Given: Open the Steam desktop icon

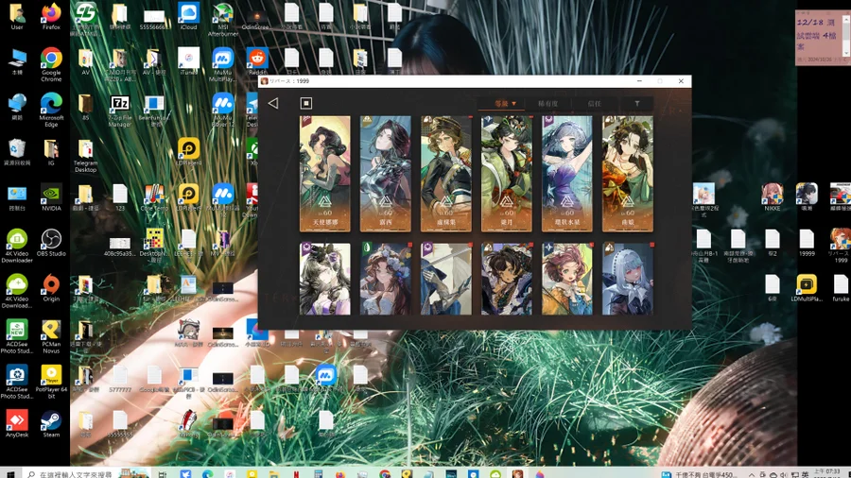Looking at the screenshot, I should coord(51,424).
